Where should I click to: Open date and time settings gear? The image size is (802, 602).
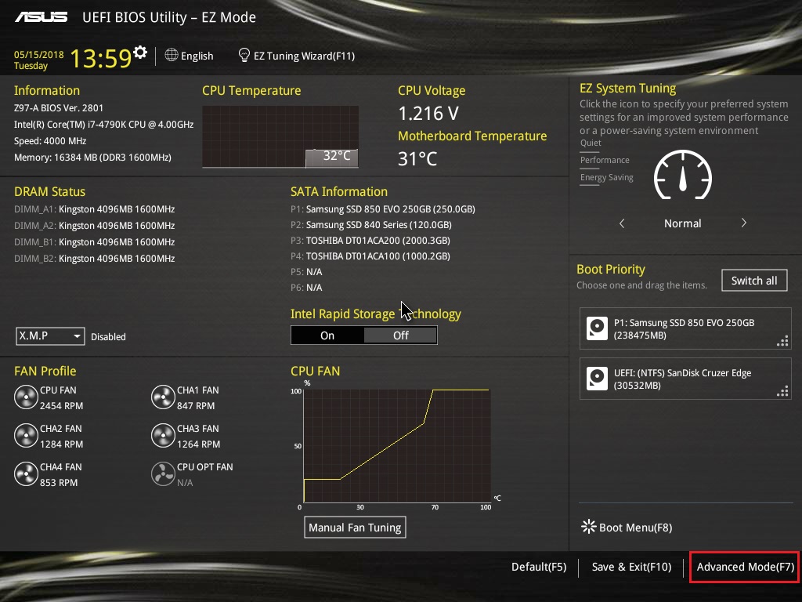click(140, 53)
